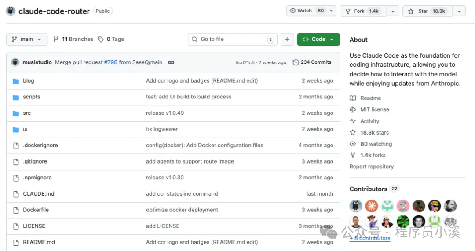Viewport: 475px width, 251px height.
Task: Open the src folder
Action: point(27,113)
